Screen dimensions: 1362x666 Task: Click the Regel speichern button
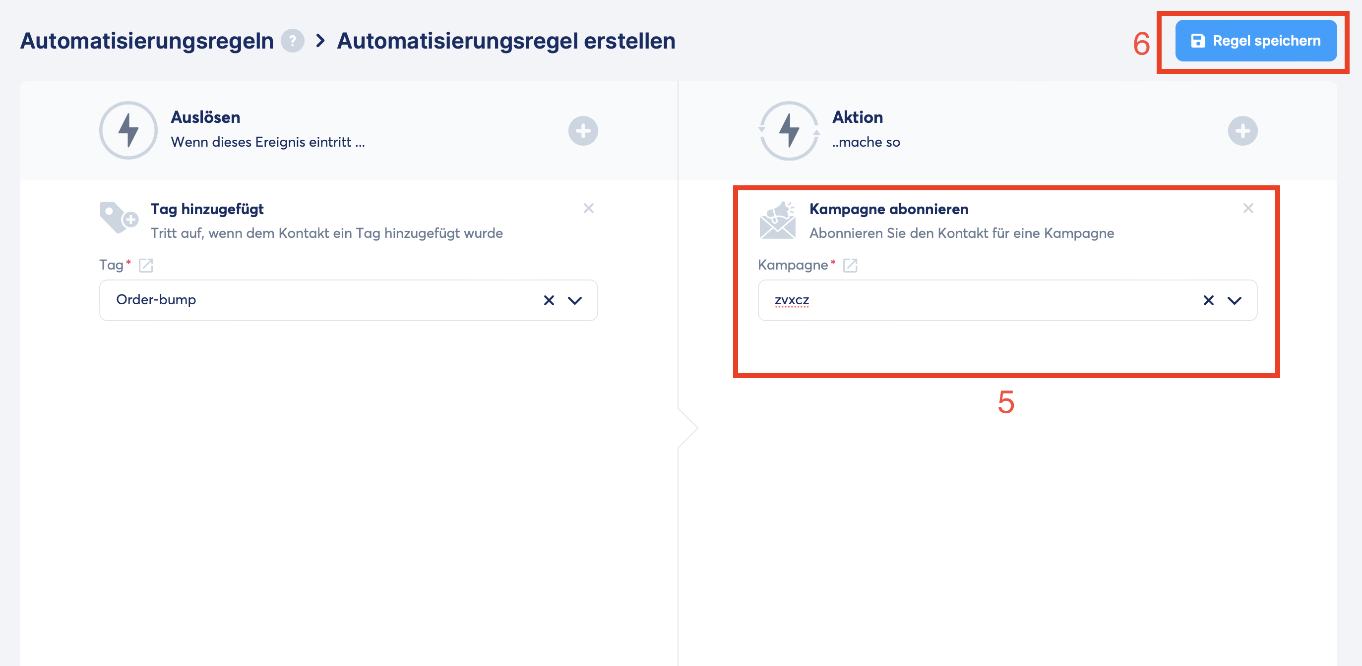click(1256, 41)
